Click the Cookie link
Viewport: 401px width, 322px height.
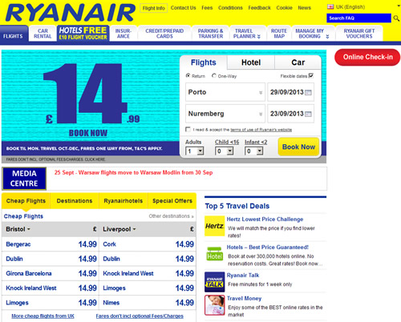click(284, 8)
